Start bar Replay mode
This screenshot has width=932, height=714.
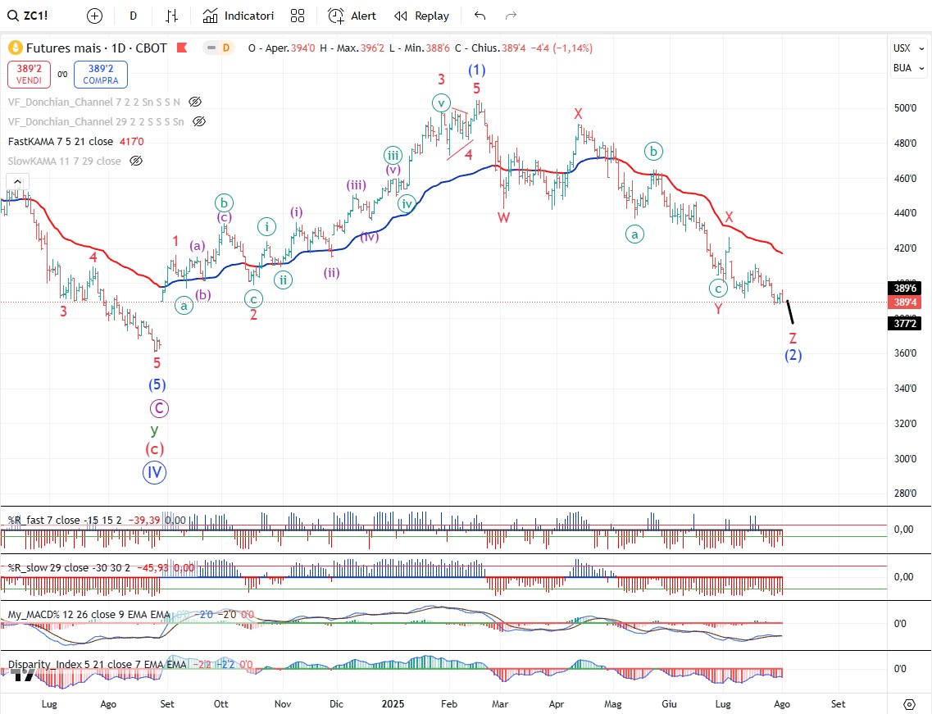click(x=421, y=16)
